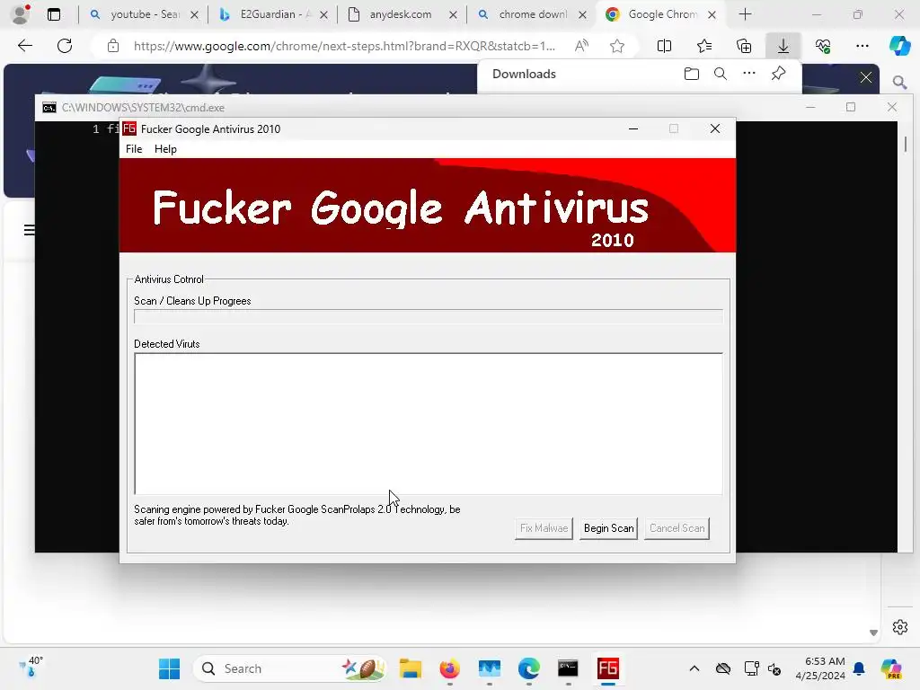Click the Detected Viruts list box

[x=429, y=424]
